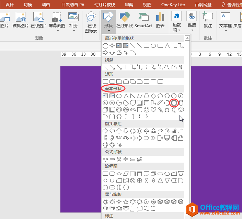The image size is (242, 219).
Task: Select the cloud shape in 基本形状
Action: click(181, 110)
